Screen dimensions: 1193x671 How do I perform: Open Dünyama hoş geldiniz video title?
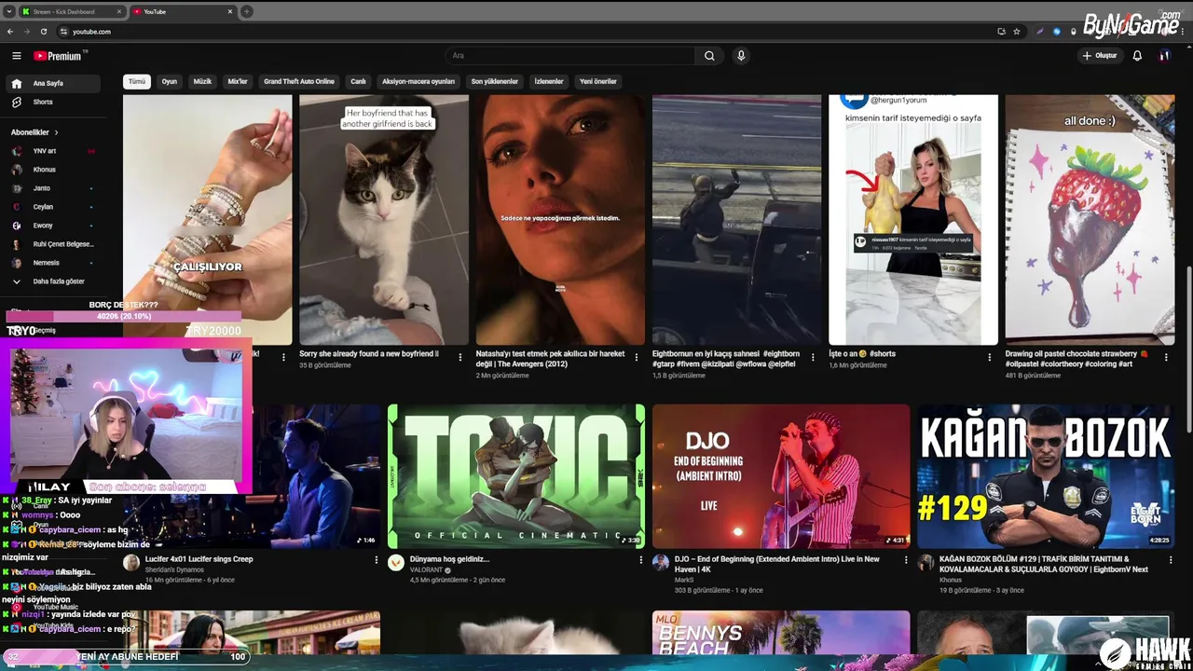coord(449,559)
